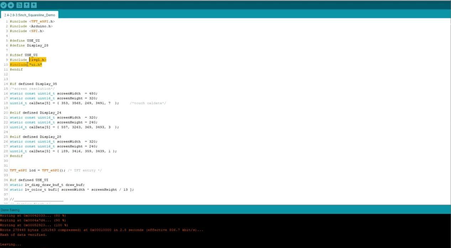Screen dimensions: 451x248
Task: Click the Hash of data verified message
Action: pyautogui.click(x=23, y=235)
